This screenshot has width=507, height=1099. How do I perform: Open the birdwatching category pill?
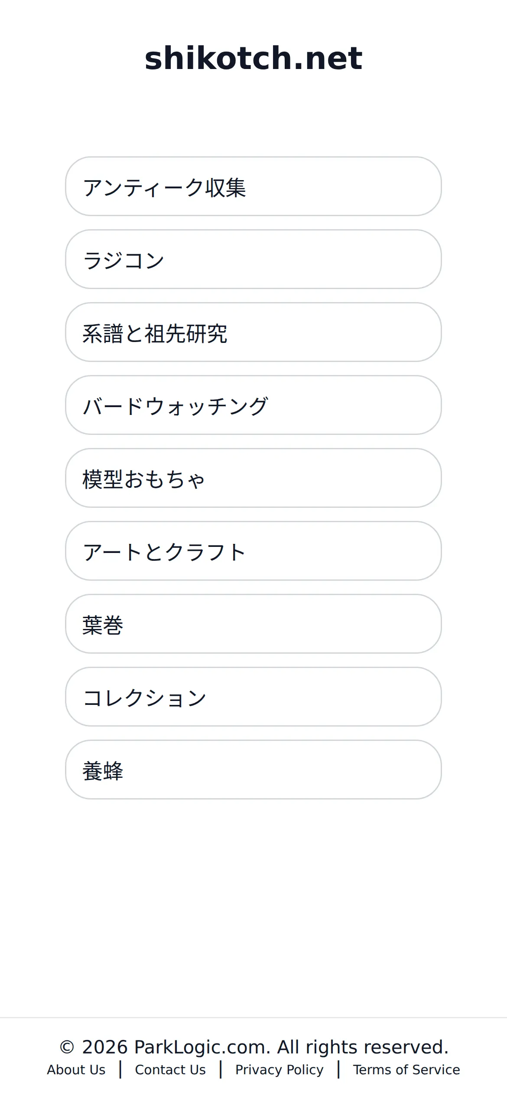point(253,405)
